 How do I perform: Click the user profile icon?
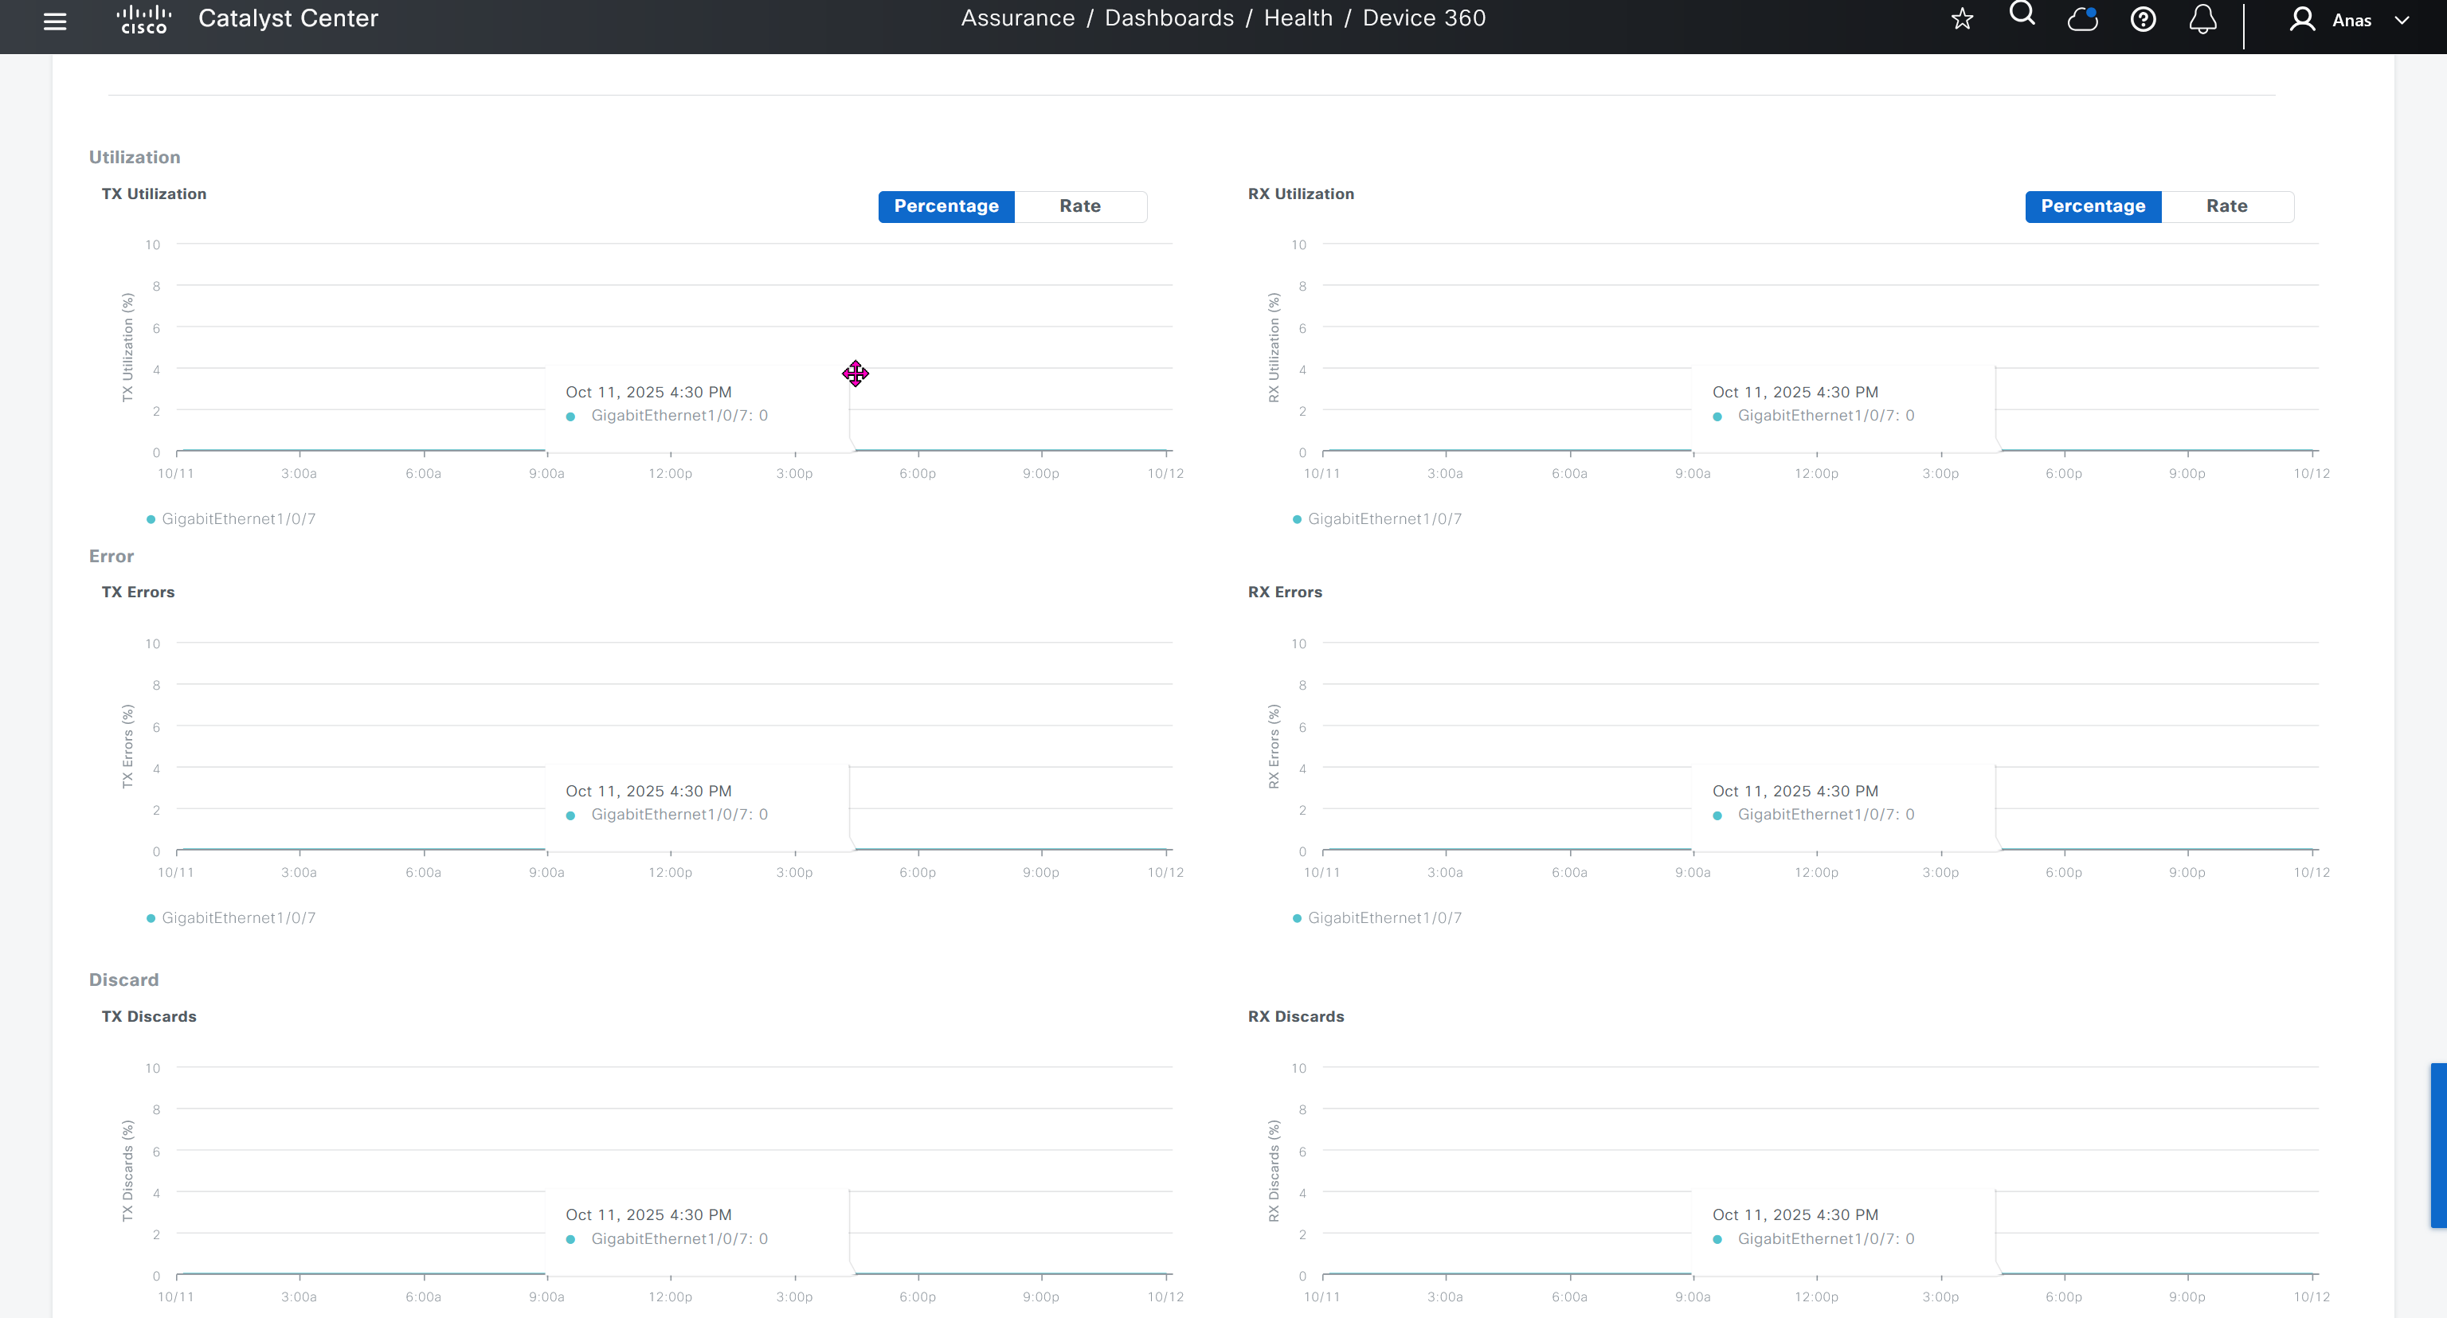[x=2302, y=19]
